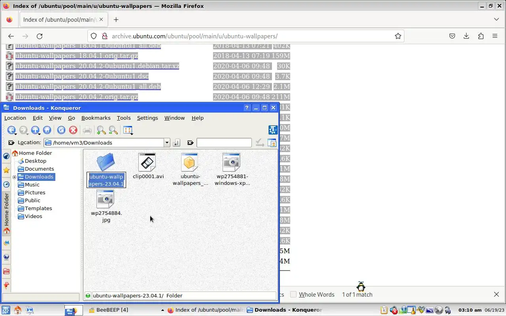The image size is (506, 316).
Task: Open ubuntu-wallpapers_20.04.2-0ubuntu1_all.deb link
Action: click(x=88, y=87)
